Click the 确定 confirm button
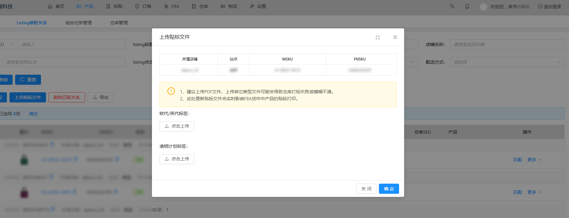This screenshot has width=569, height=218. 389,189
